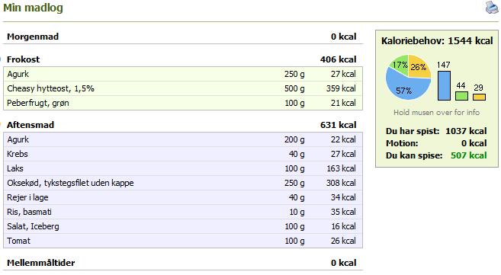Select the Peberfrugt, grøn row
Viewport: 501px width, 275px height.
pos(183,103)
